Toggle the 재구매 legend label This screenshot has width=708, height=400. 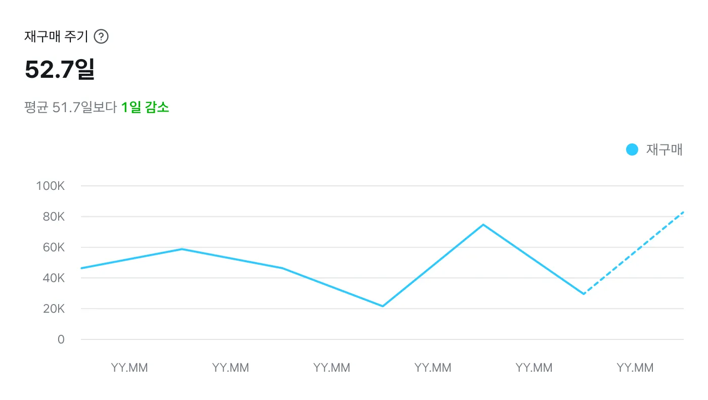click(664, 150)
